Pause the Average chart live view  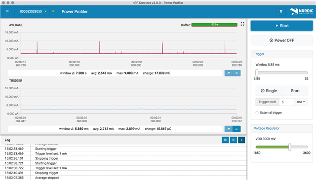click(x=237, y=73)
